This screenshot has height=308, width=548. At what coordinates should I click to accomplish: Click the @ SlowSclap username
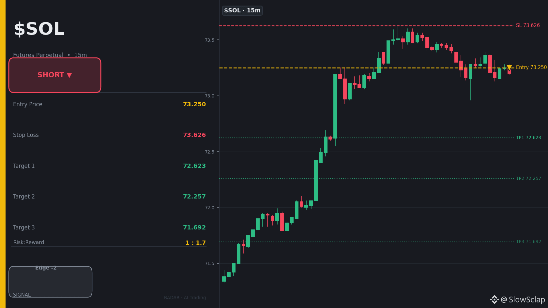(x=523, y=300)
